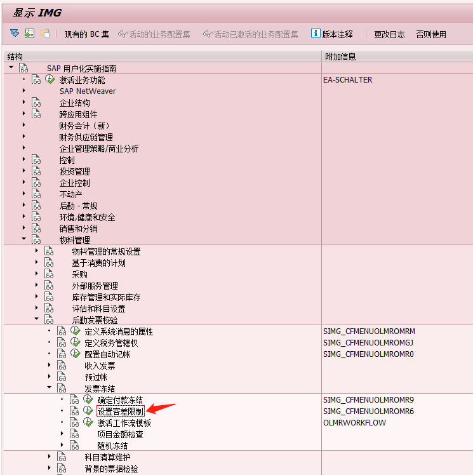Open documentation icon for 不动产

(x=36, y=194)
